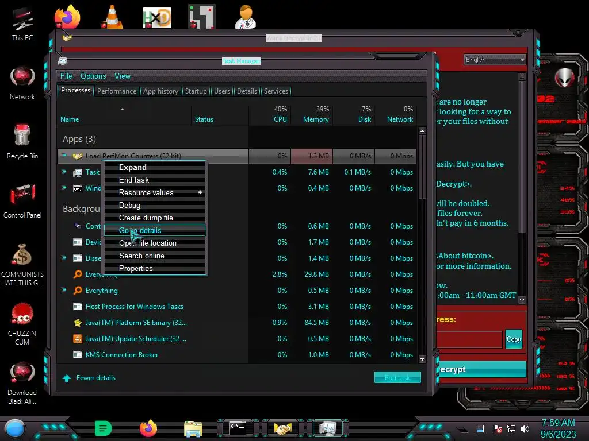Switch to the Services tab
Image resolution: width=589 pixels, height=441 pixels.
[x=276, y=91]
